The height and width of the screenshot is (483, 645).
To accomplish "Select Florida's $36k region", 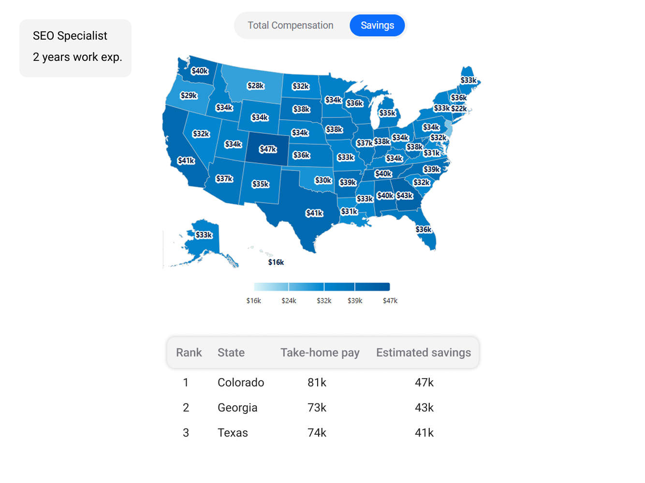I will pyautogui.click(x=424, y=229).
